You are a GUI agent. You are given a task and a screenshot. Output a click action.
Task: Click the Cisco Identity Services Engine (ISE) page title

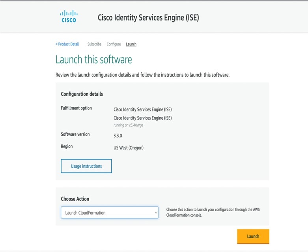pyautogui.click(x=148, y=17)
